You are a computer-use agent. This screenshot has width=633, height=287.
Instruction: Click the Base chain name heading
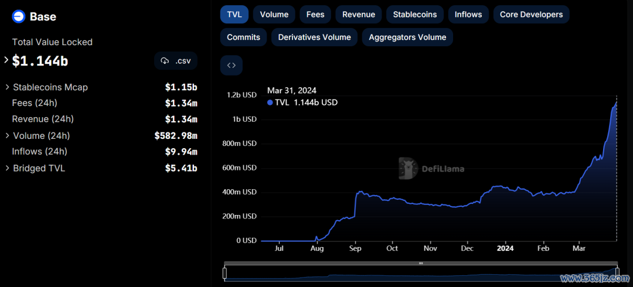[x=43, y=16]
